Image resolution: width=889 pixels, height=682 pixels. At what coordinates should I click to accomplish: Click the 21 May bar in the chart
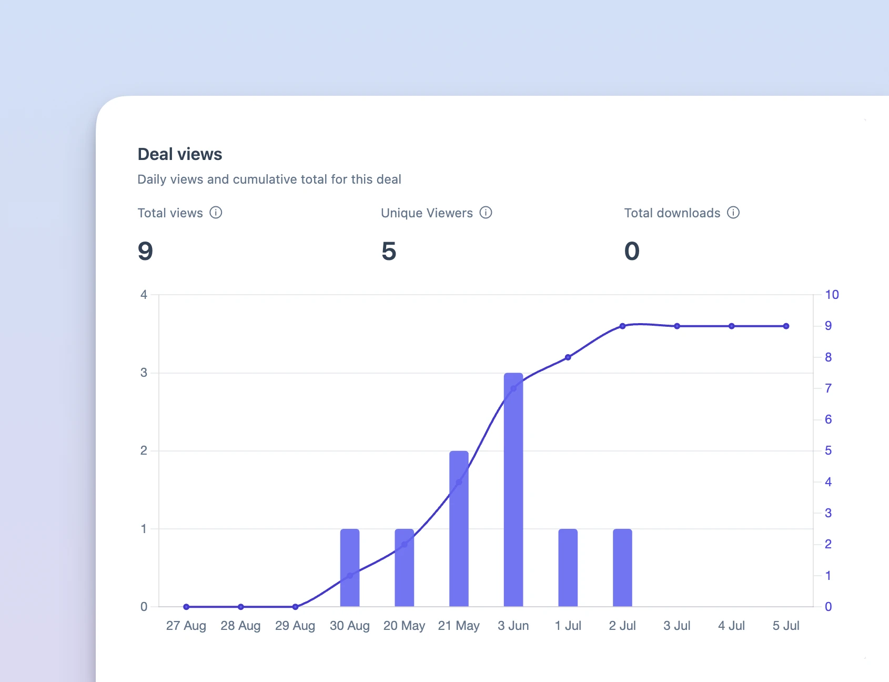(459, 529)
